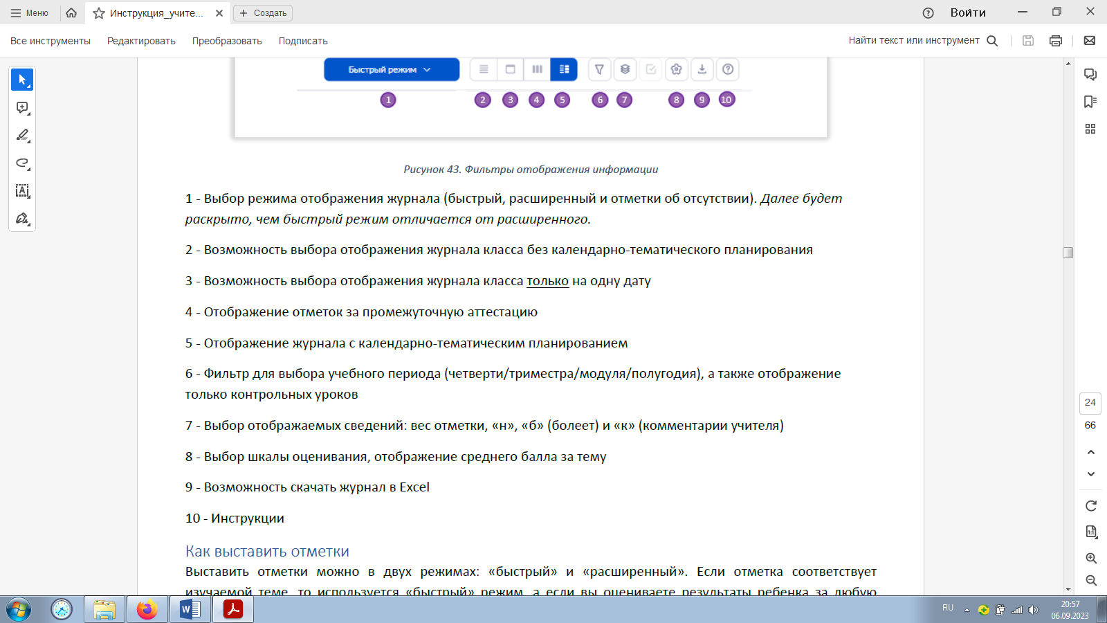The height and width of the screenshot is (623, 1107).
Task: Go to the next page arrow
Action: 1091,474
